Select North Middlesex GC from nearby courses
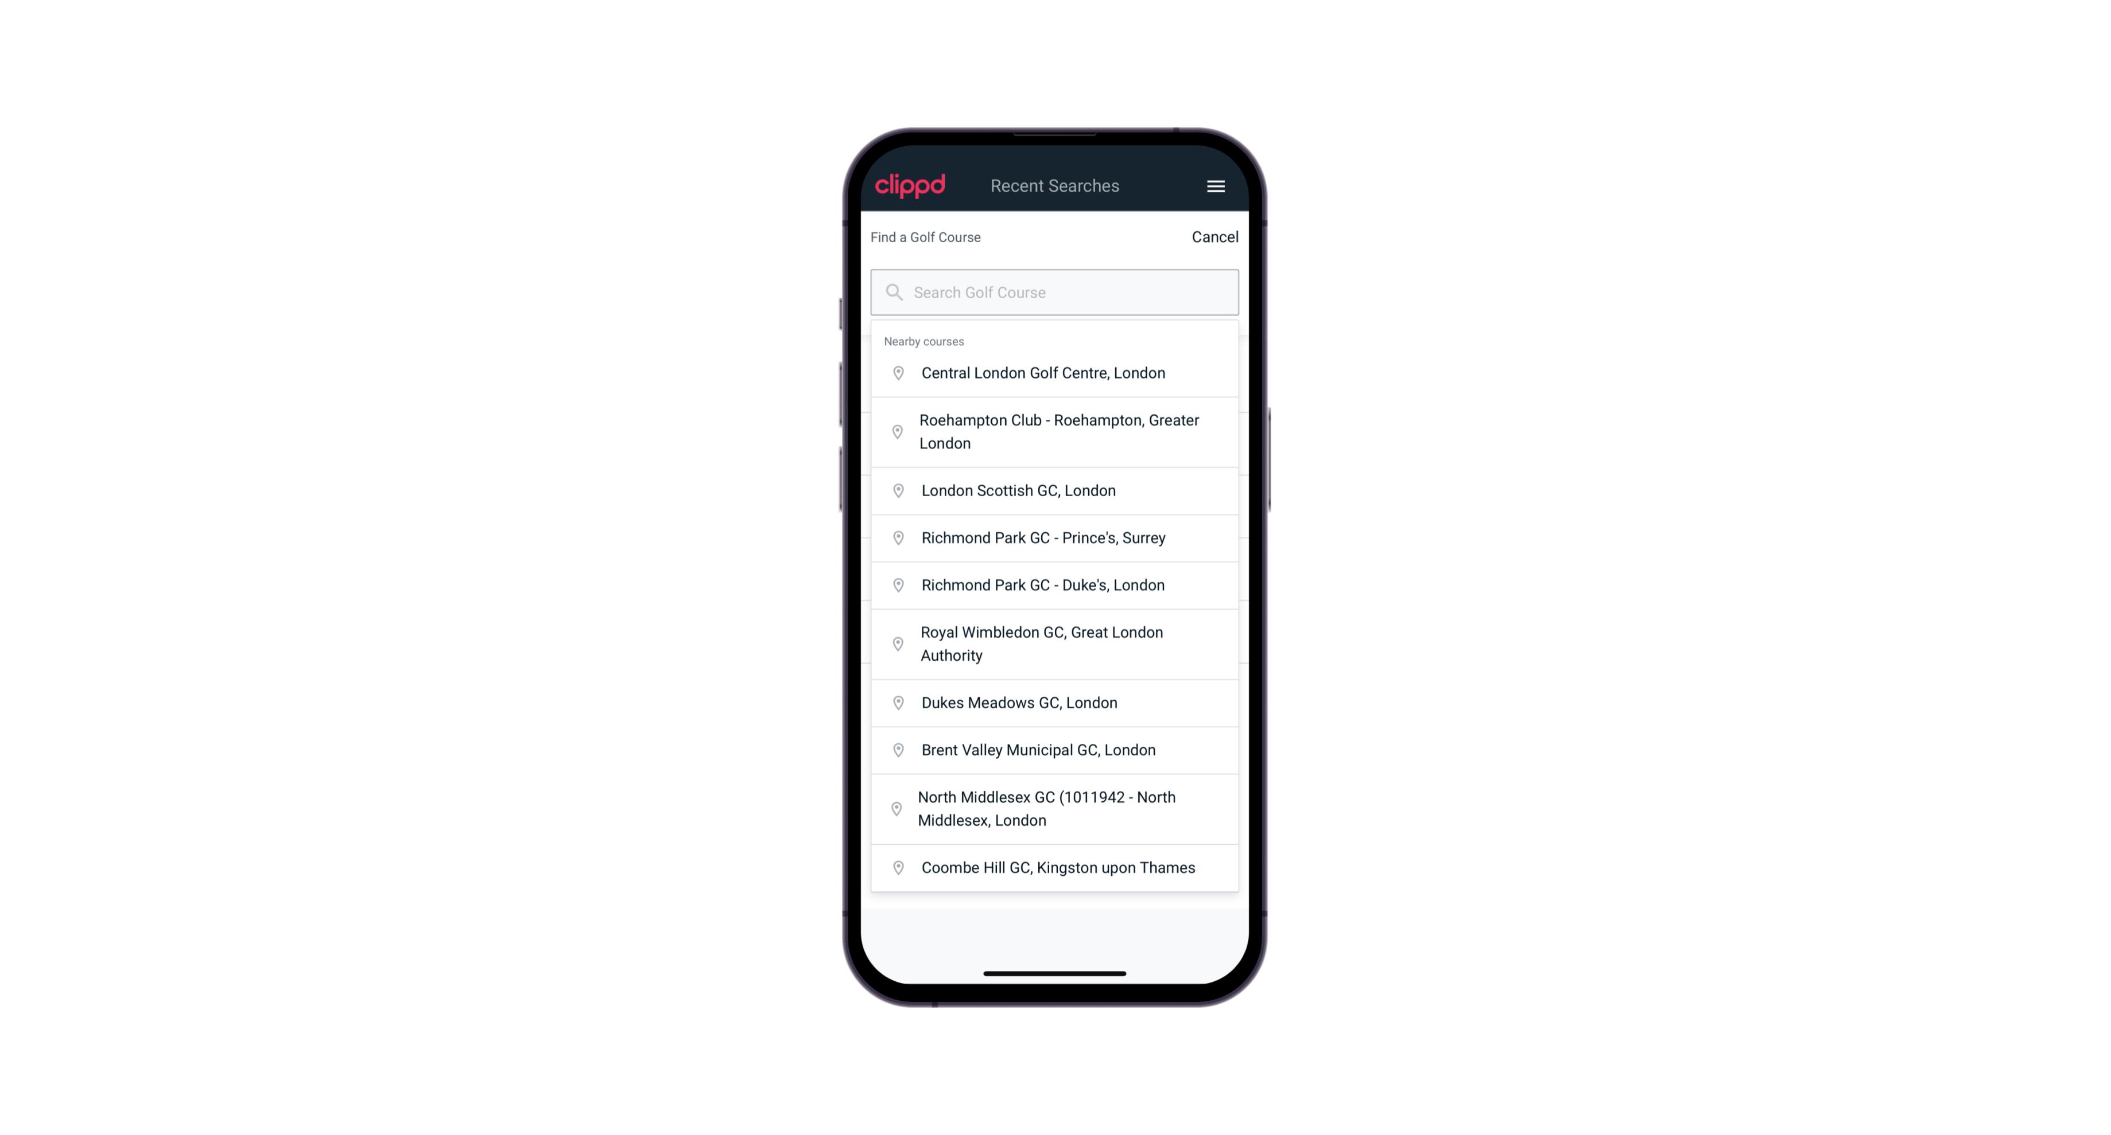2111x1135 pixels. (1055, 808)
